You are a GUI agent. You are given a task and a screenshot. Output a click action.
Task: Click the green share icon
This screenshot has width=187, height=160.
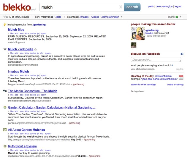tap(177, 17)
